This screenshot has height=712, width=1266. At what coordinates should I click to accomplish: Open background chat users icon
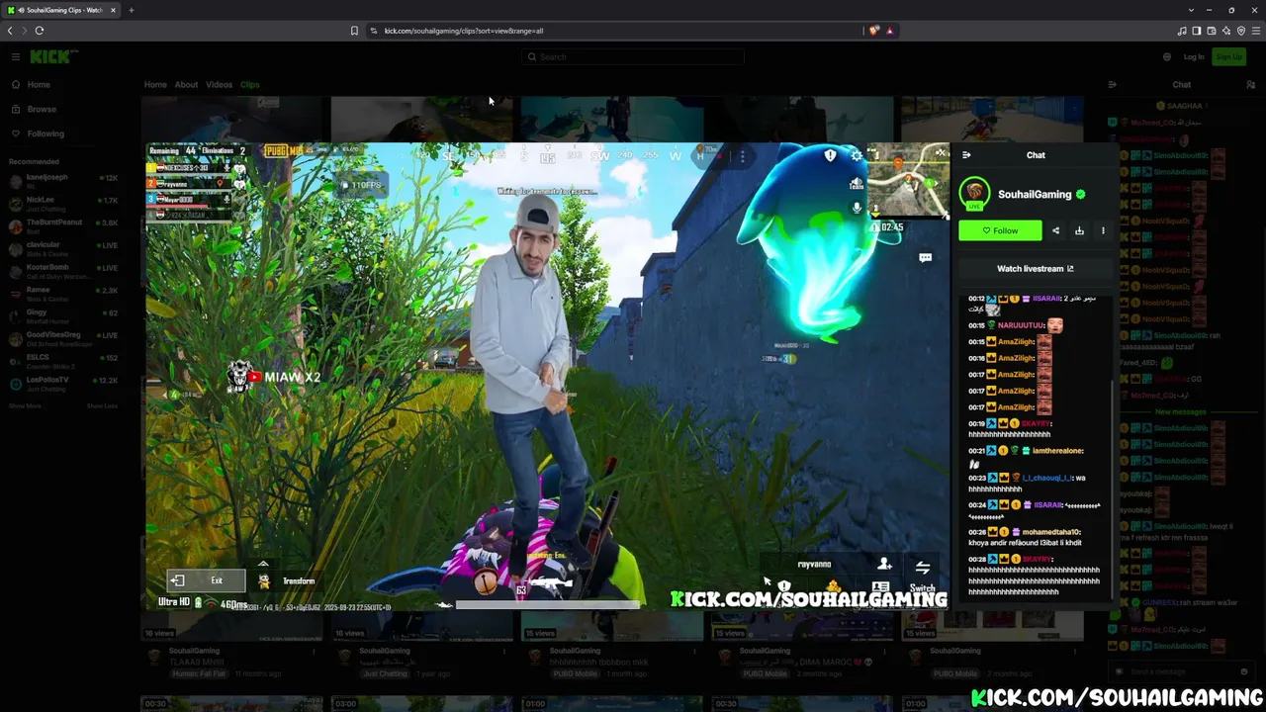point(1250,85)
